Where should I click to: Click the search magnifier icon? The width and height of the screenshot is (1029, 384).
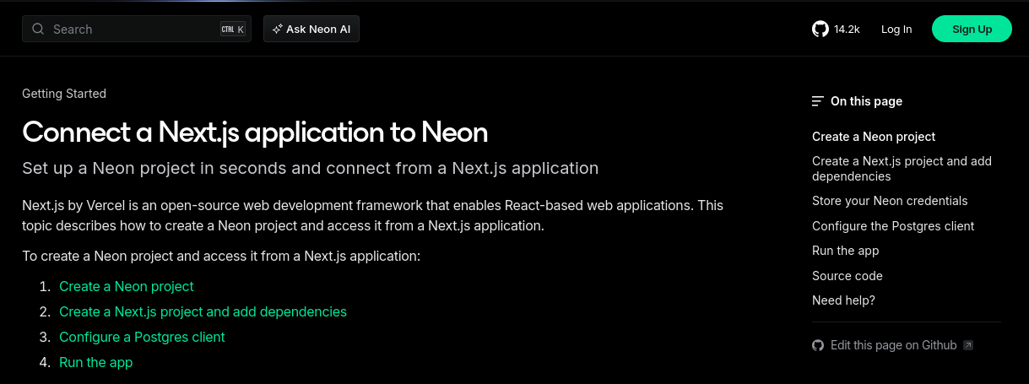(38, 29)
